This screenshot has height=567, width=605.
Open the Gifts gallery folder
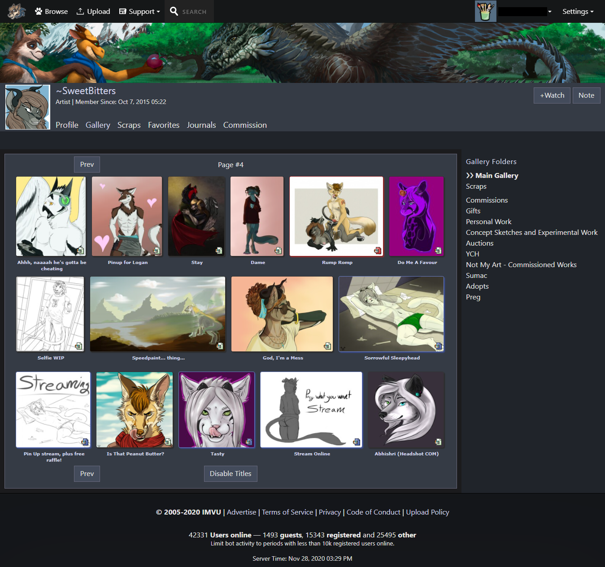tap(473, 211)
